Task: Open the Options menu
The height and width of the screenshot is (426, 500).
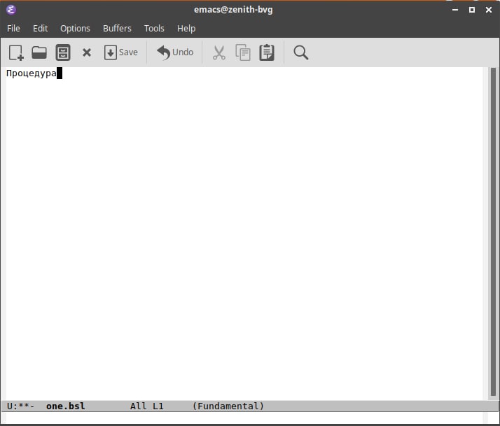Action: point(75,29)
